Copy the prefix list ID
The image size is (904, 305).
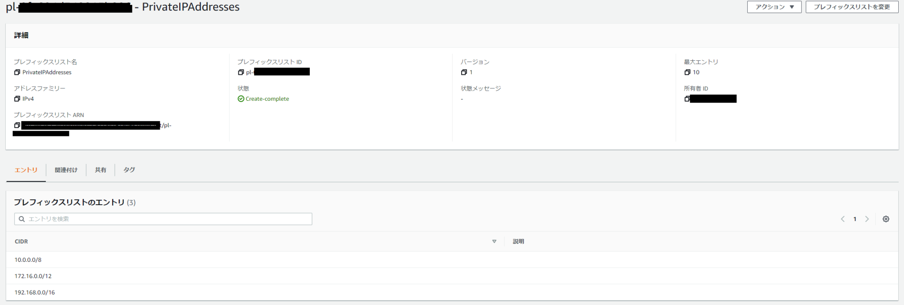(x=241, y=72)
